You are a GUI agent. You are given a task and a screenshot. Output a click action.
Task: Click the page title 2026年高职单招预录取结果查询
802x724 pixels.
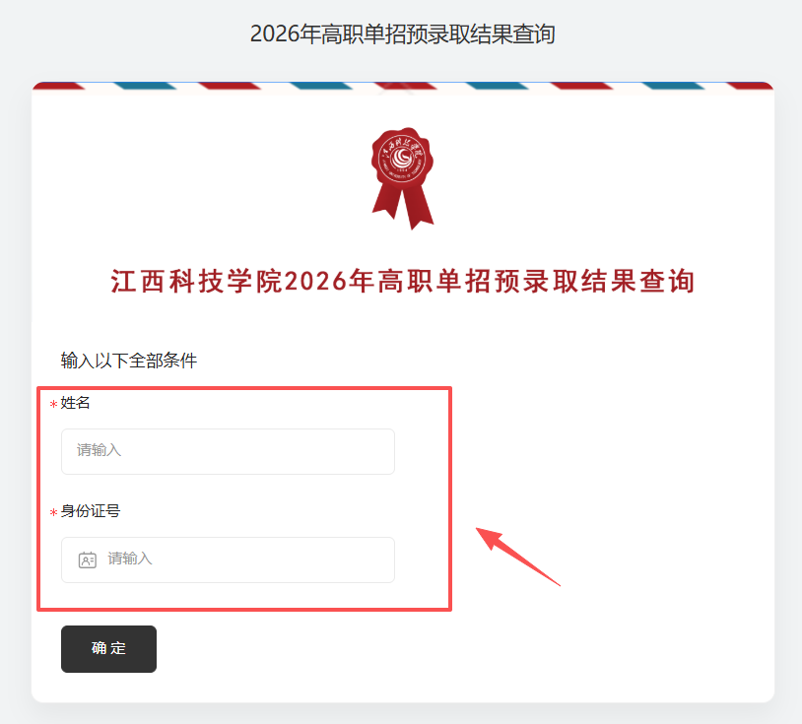pos(403,34)
